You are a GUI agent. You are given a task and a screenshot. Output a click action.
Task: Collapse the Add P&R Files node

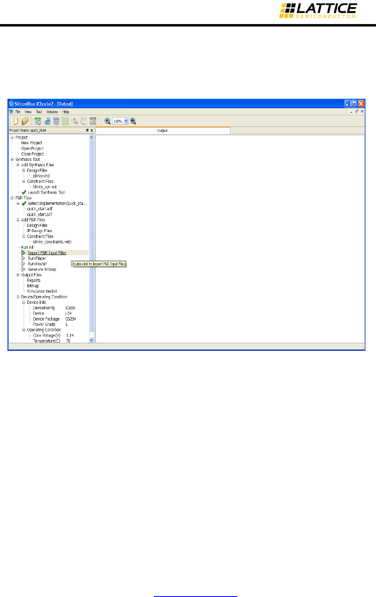(18, 220)
